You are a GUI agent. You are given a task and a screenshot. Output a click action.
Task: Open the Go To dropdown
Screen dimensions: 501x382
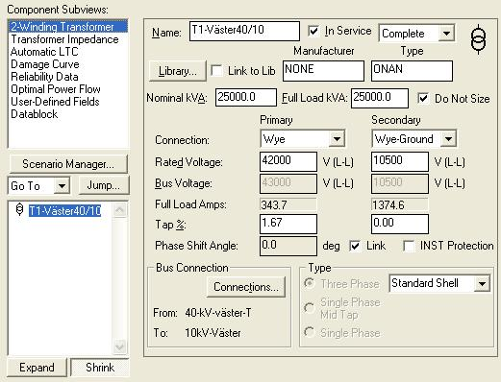point(62,185)
